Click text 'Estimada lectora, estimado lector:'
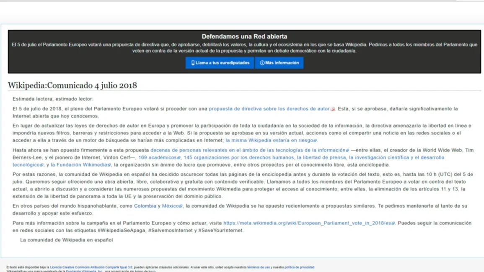 pos(53,99)
